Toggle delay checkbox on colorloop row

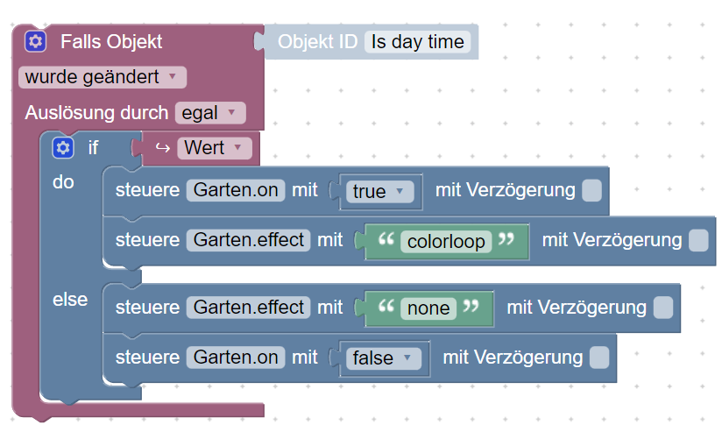[x=698, y=240]
